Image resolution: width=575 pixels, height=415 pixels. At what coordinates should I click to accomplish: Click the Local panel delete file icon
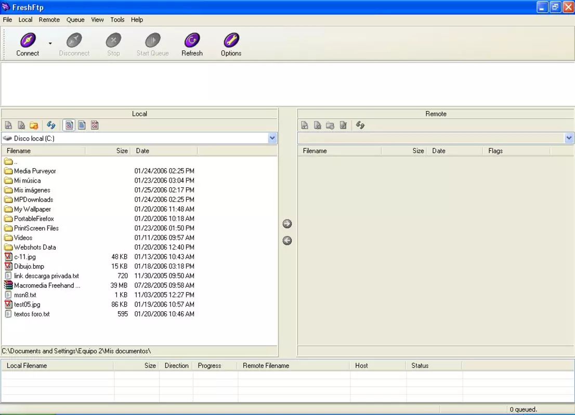21,126
